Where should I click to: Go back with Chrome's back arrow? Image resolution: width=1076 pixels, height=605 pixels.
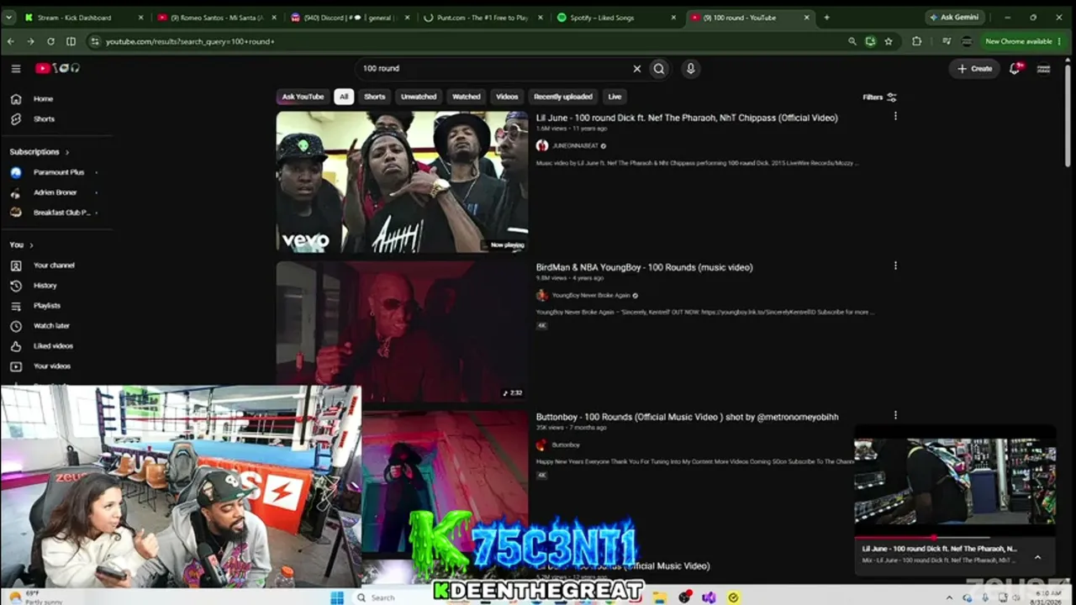tap(11, 41)
